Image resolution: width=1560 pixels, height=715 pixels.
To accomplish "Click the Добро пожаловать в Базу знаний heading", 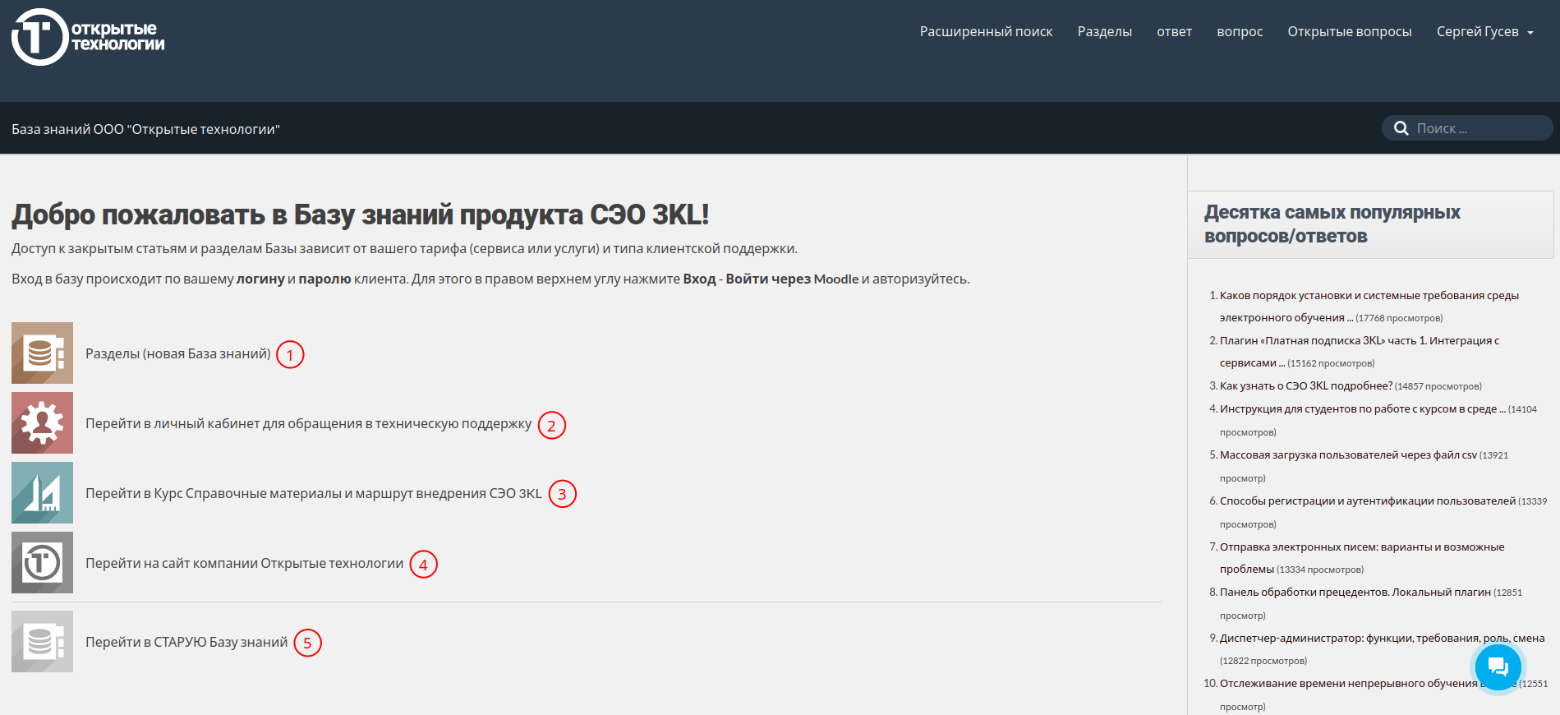I will (x=360, y=214).
